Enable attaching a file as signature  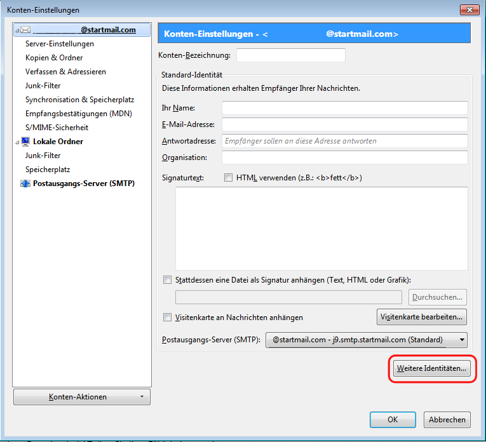pos(167,280)
